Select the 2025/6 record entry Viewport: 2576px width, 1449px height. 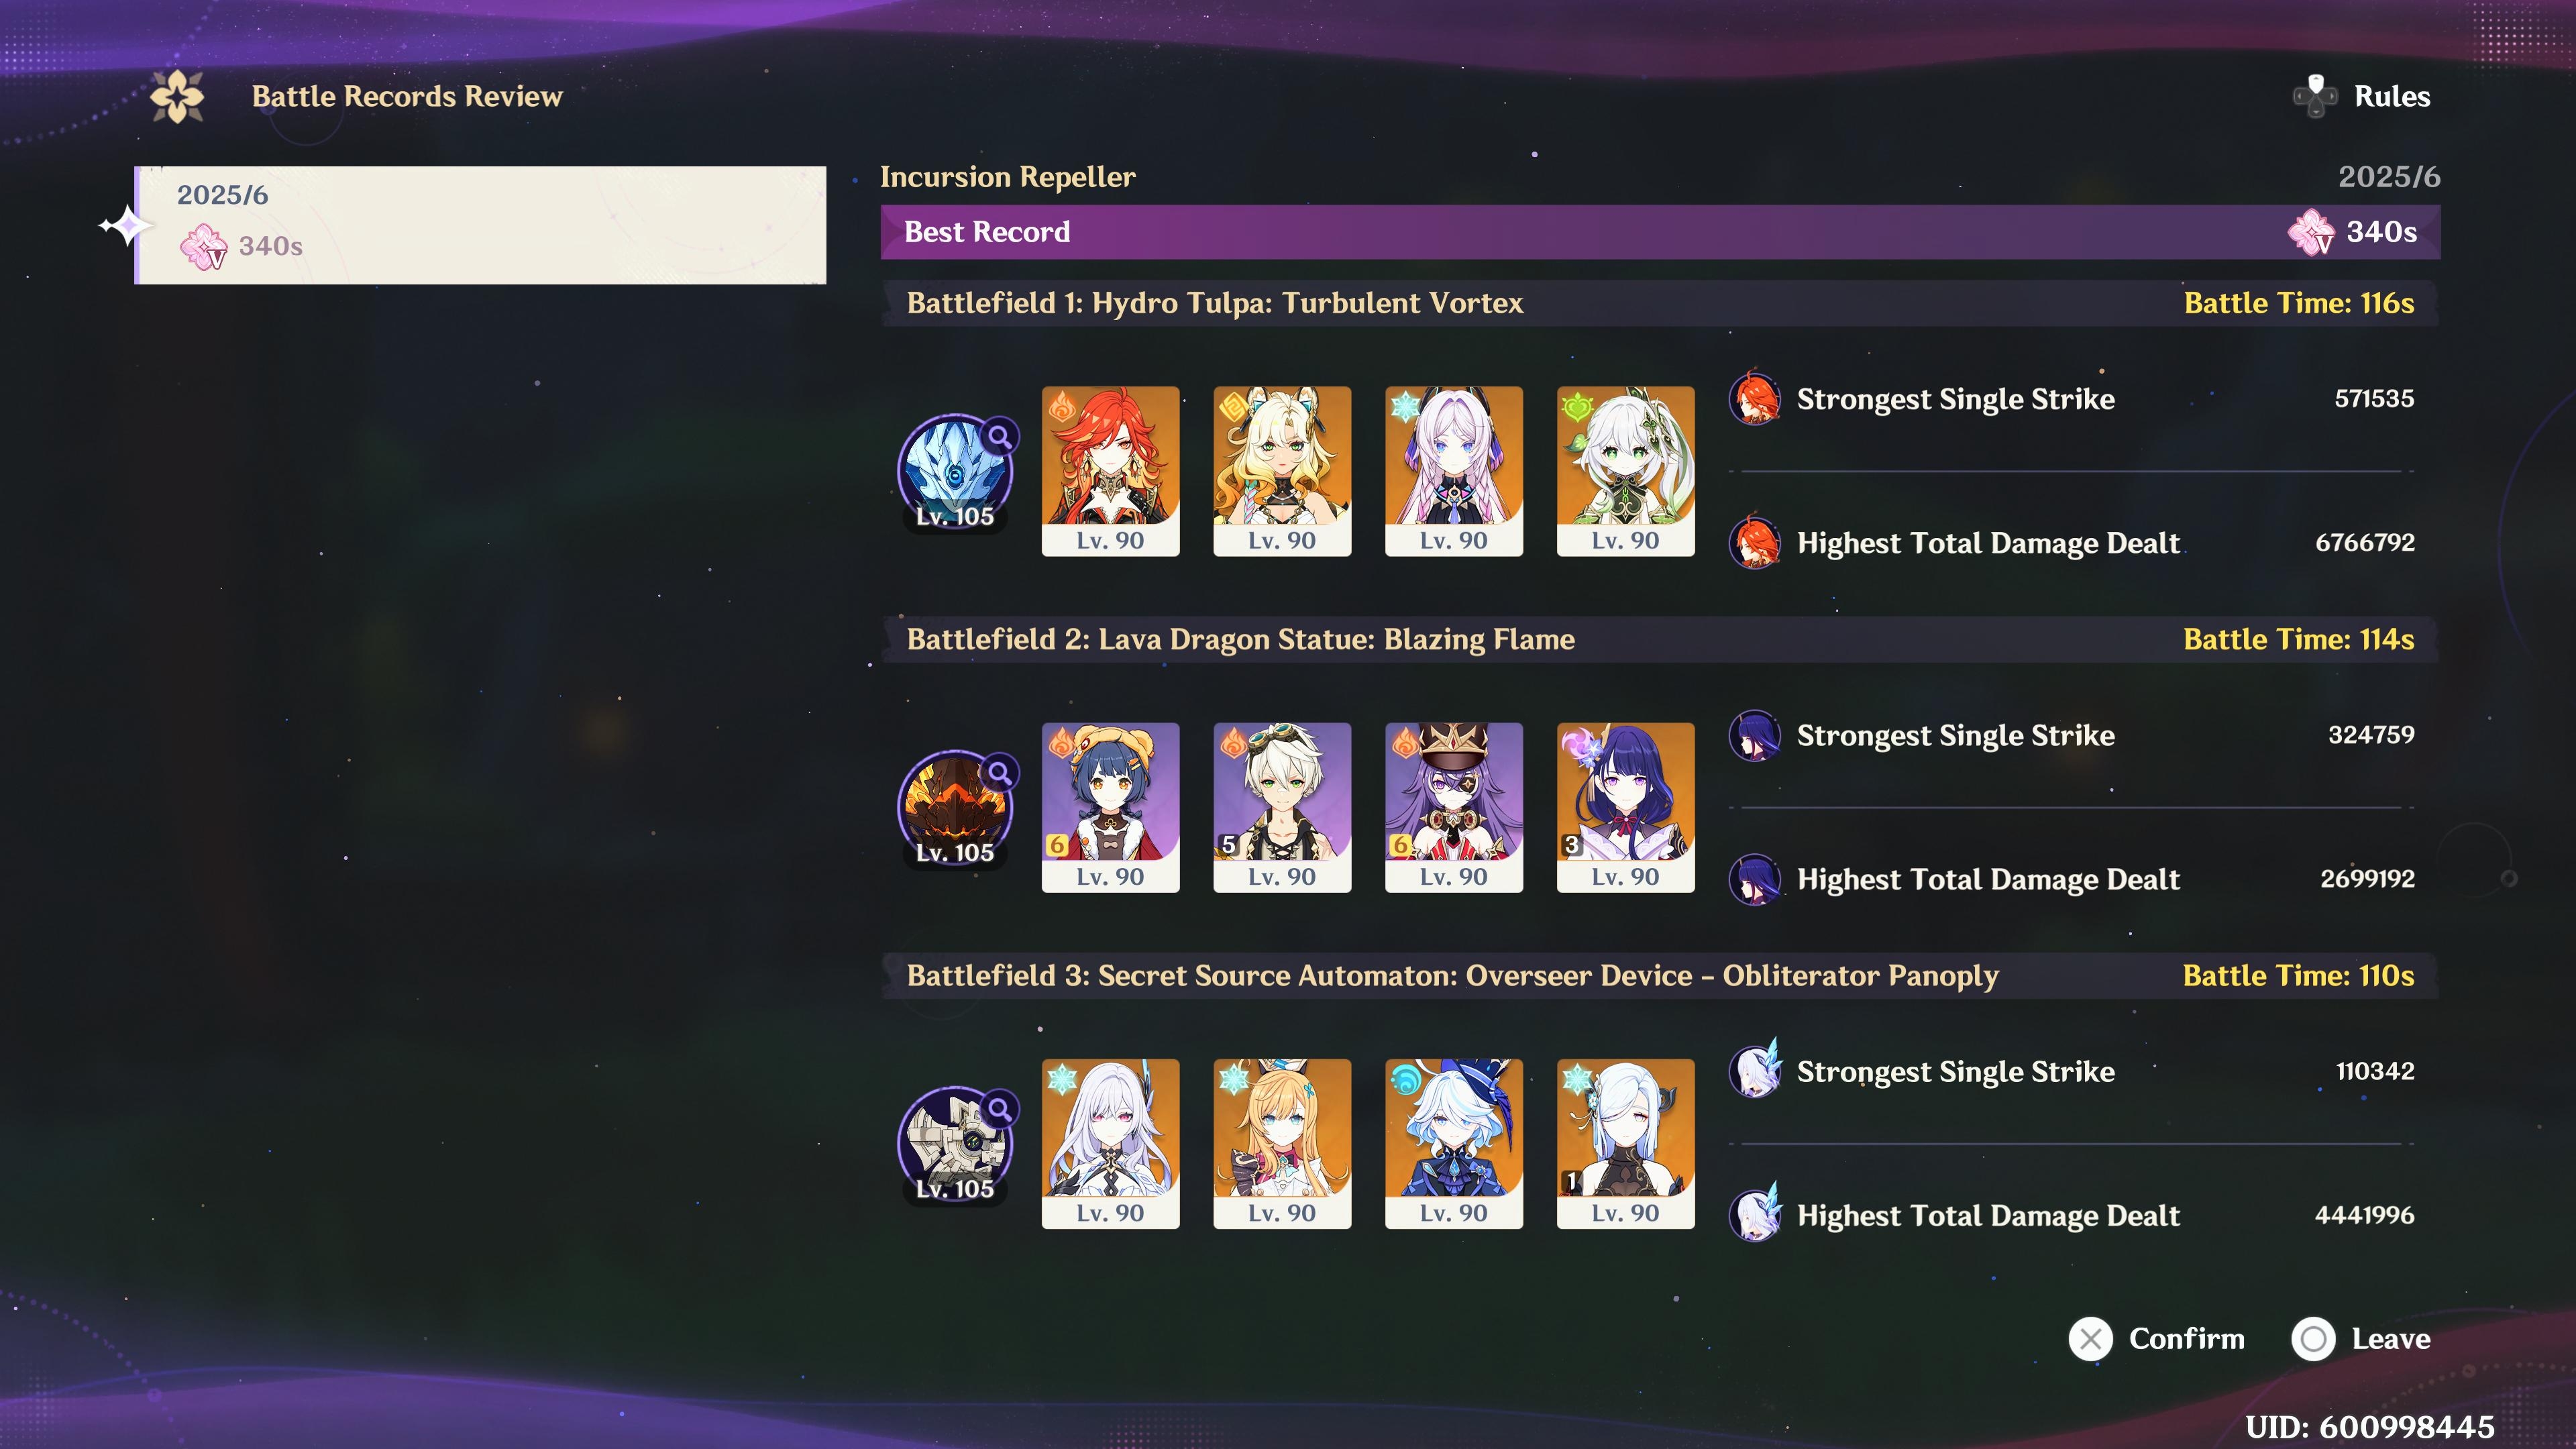(480, 225)
